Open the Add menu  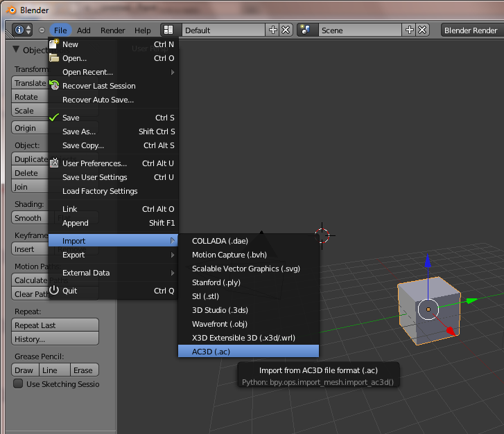tap(84, 30)
